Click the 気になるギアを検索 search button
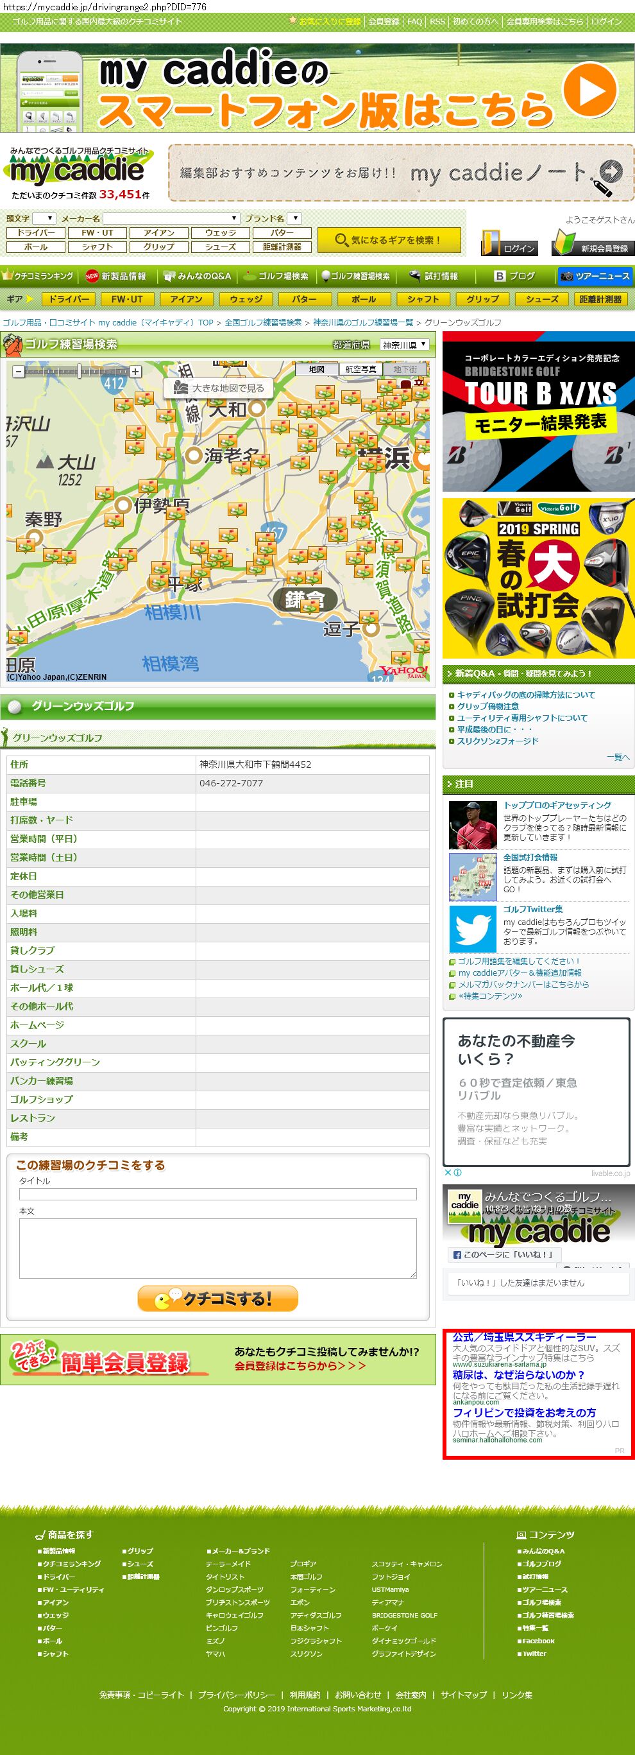The width and height of the screenshot is (635, 1755). [x=389, y=240]
